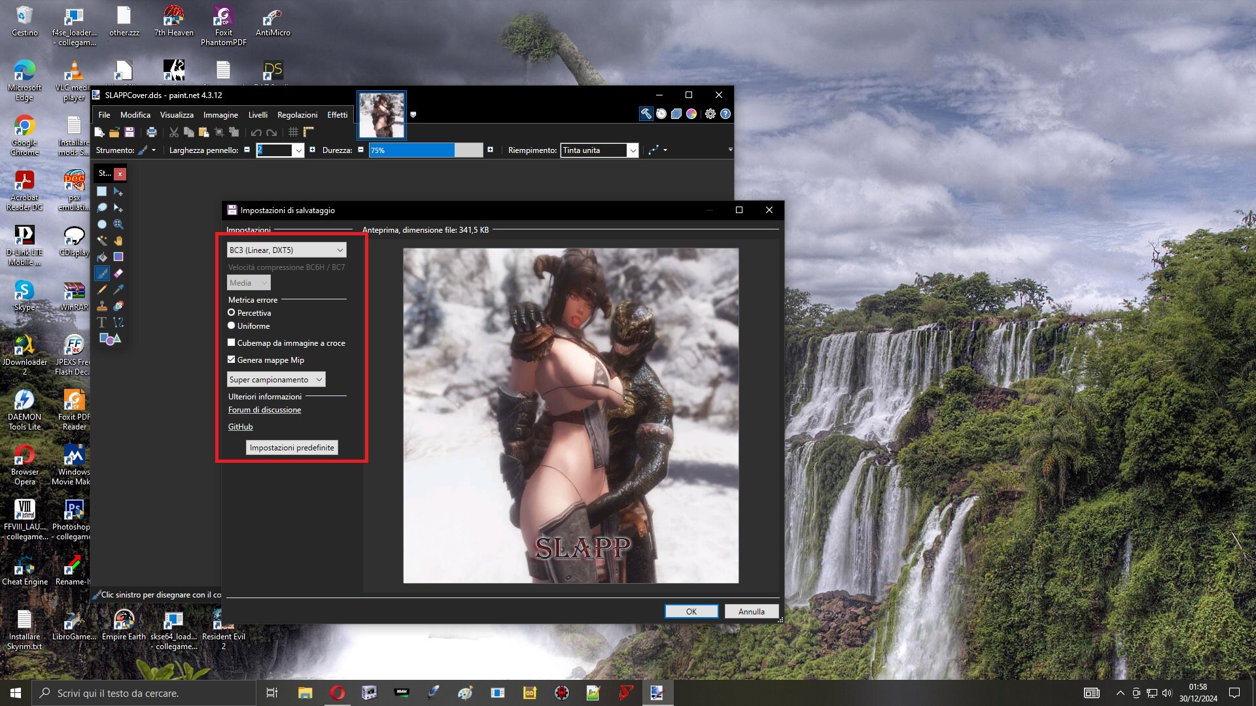The width and height of the screenshot is (1256, 706).
Task: Select the Line/Curve tool
Action: pyautogui.click(x=118, y=322)
